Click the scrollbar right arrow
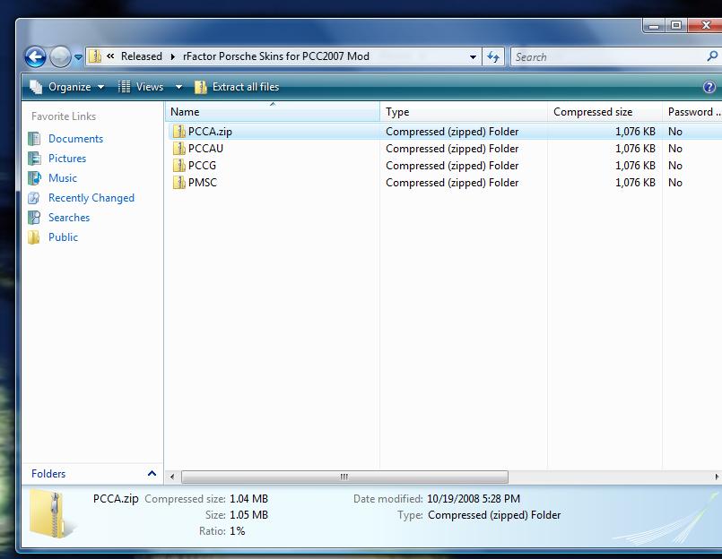Image resolution: width=722 pixels, height=559 pixels. (717, 477)
